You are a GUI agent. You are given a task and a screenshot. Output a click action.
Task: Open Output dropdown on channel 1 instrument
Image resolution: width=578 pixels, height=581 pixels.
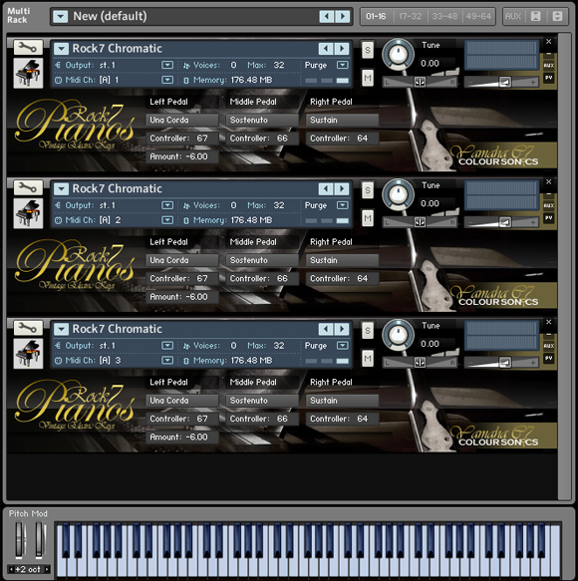click(x=167, y=65)
